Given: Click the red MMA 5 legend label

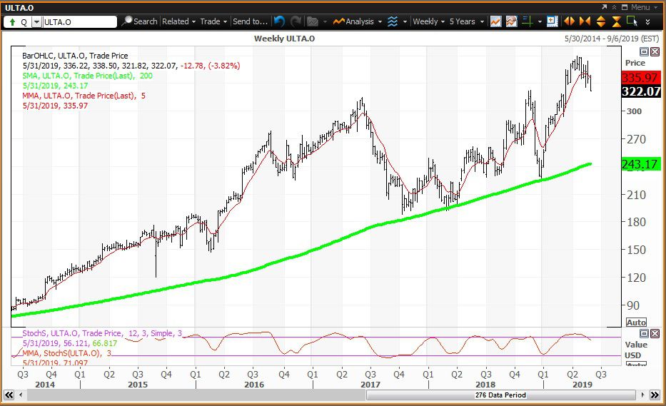Looking at the screenshot, I should coord(84,96).
